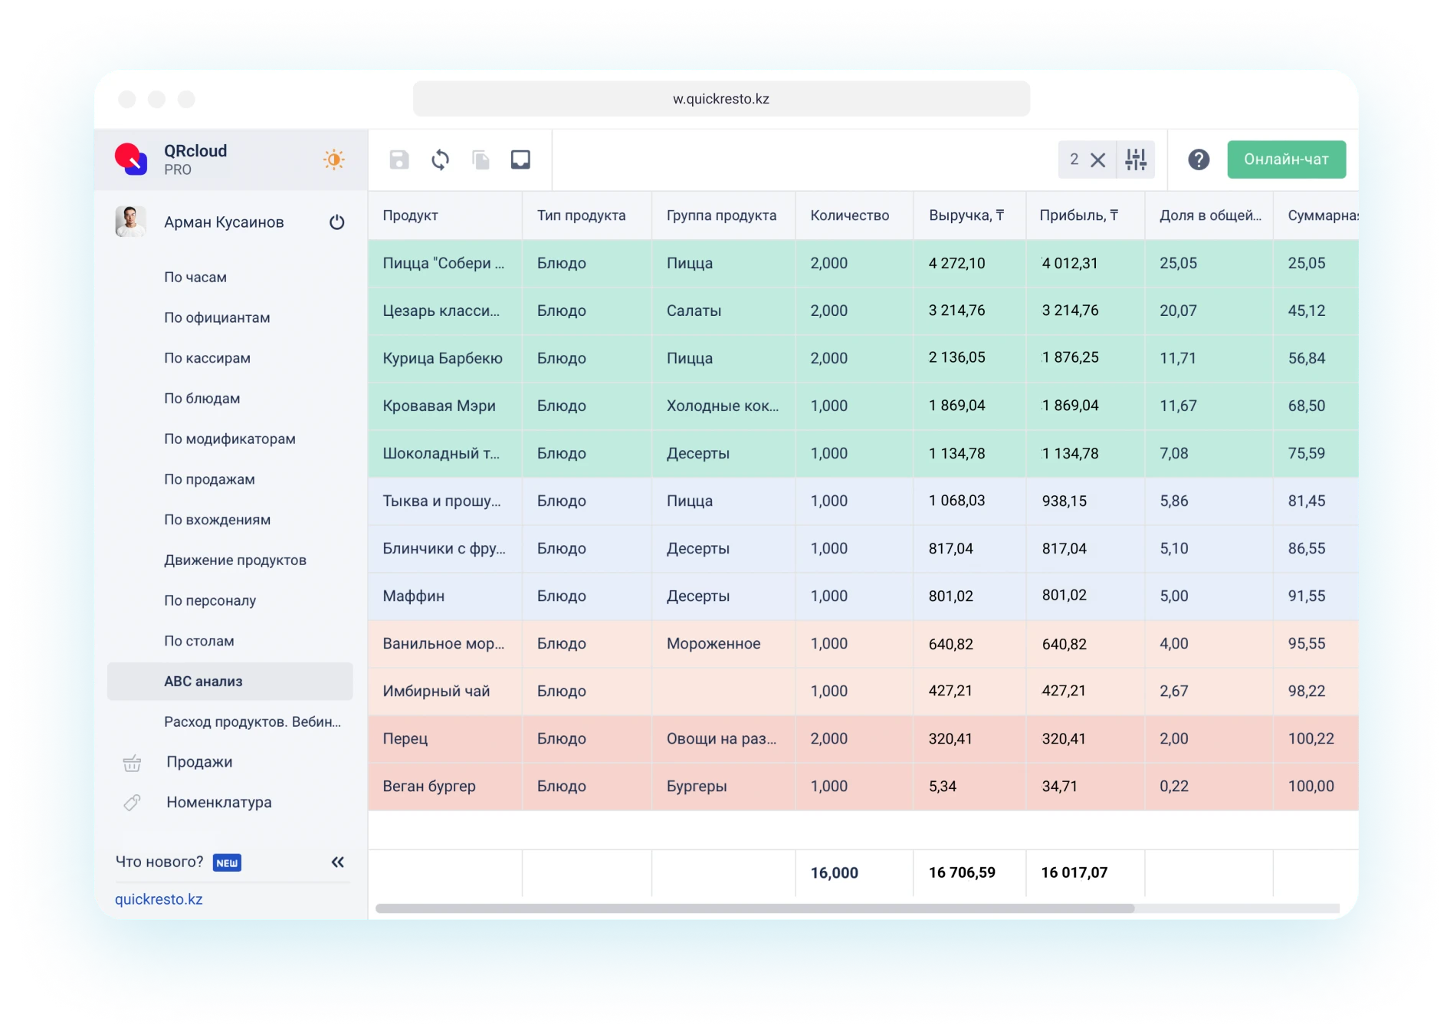Toggle the light theme sun icon
1450x1035 pixels.
[x=333, y=159]
